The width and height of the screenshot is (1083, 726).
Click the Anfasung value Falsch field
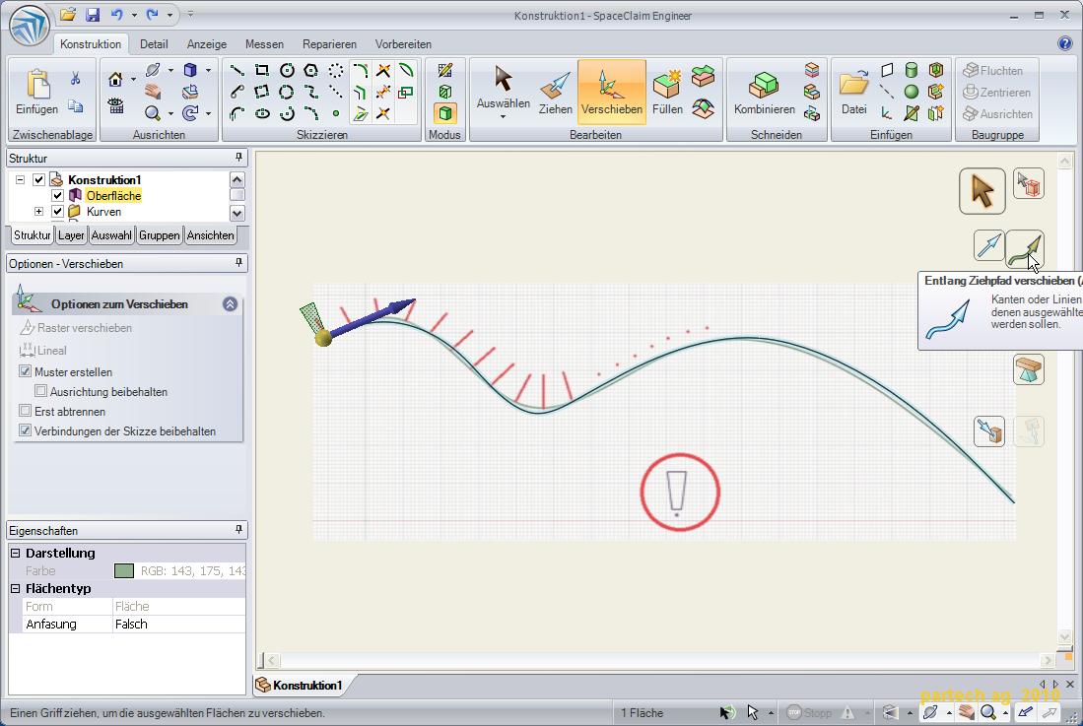point(179,624)
